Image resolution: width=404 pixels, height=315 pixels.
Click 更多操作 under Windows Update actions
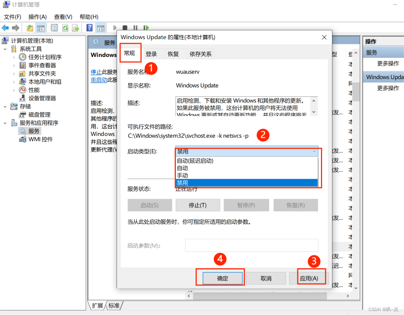coord(388,88)
